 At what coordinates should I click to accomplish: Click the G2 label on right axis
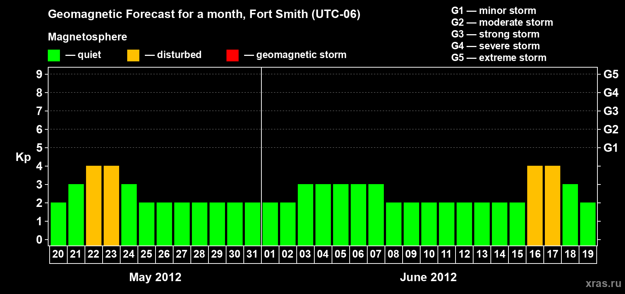pos(611,129)
